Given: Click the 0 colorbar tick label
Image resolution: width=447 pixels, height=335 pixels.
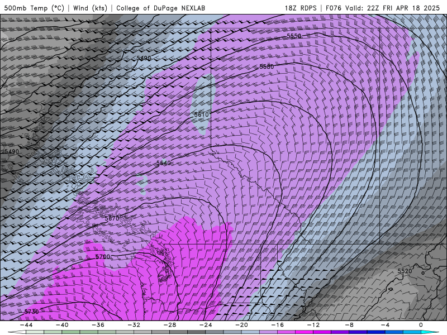Looking at the screenshot, I should coord(421,325).
